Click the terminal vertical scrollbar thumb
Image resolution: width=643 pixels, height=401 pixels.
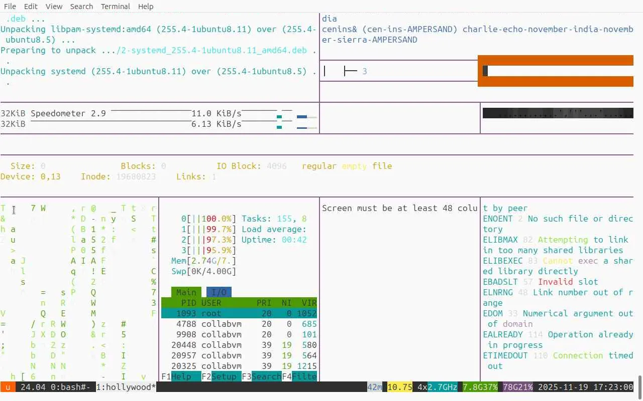640,384
